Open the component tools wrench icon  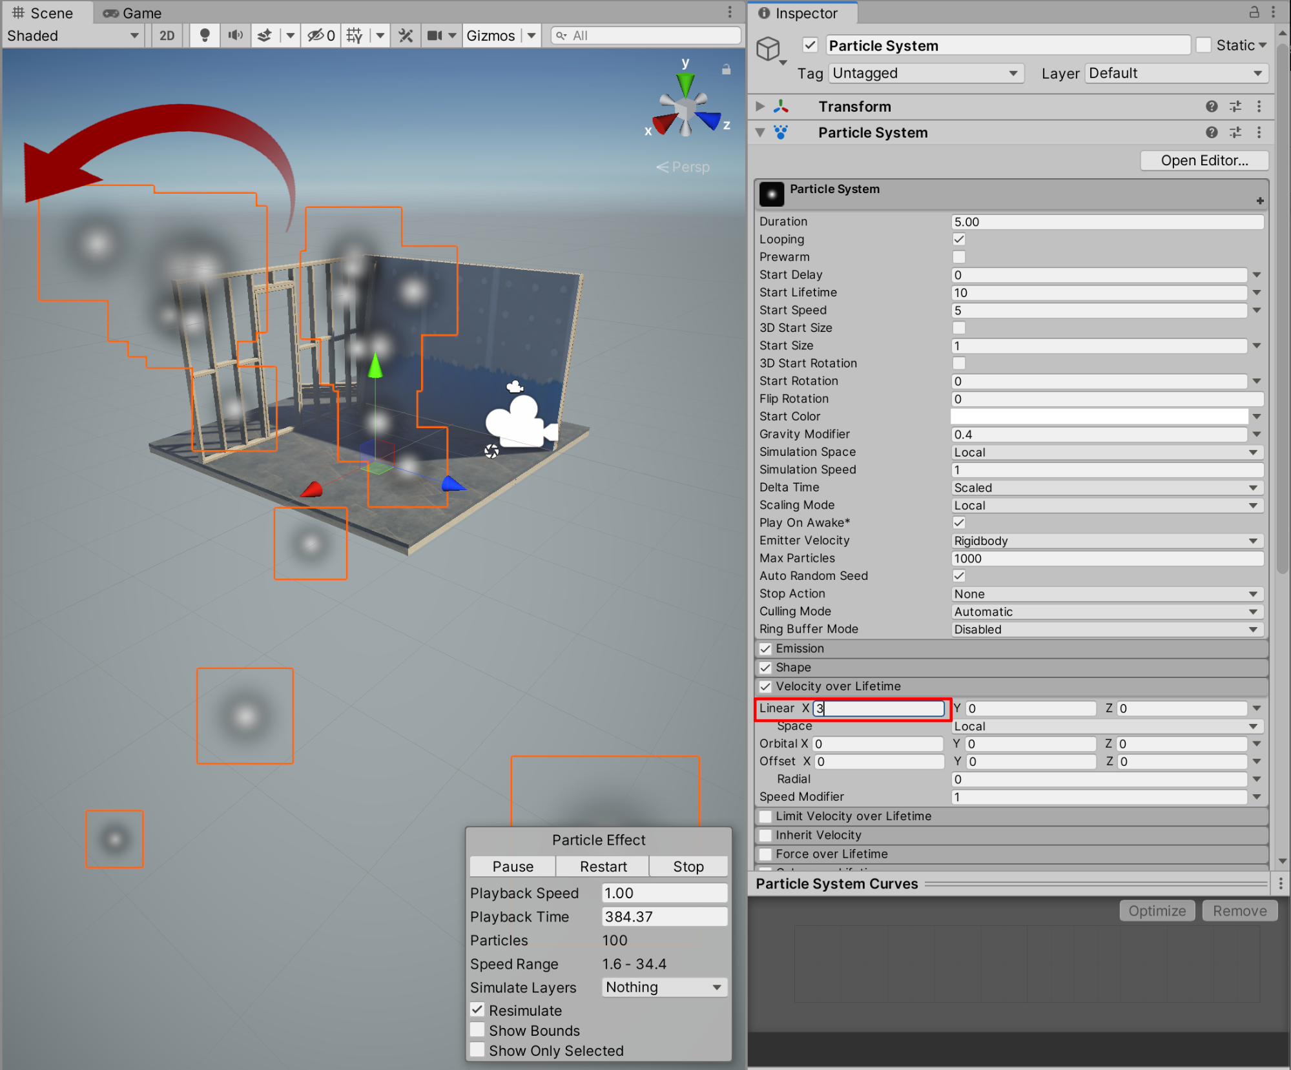406,36
